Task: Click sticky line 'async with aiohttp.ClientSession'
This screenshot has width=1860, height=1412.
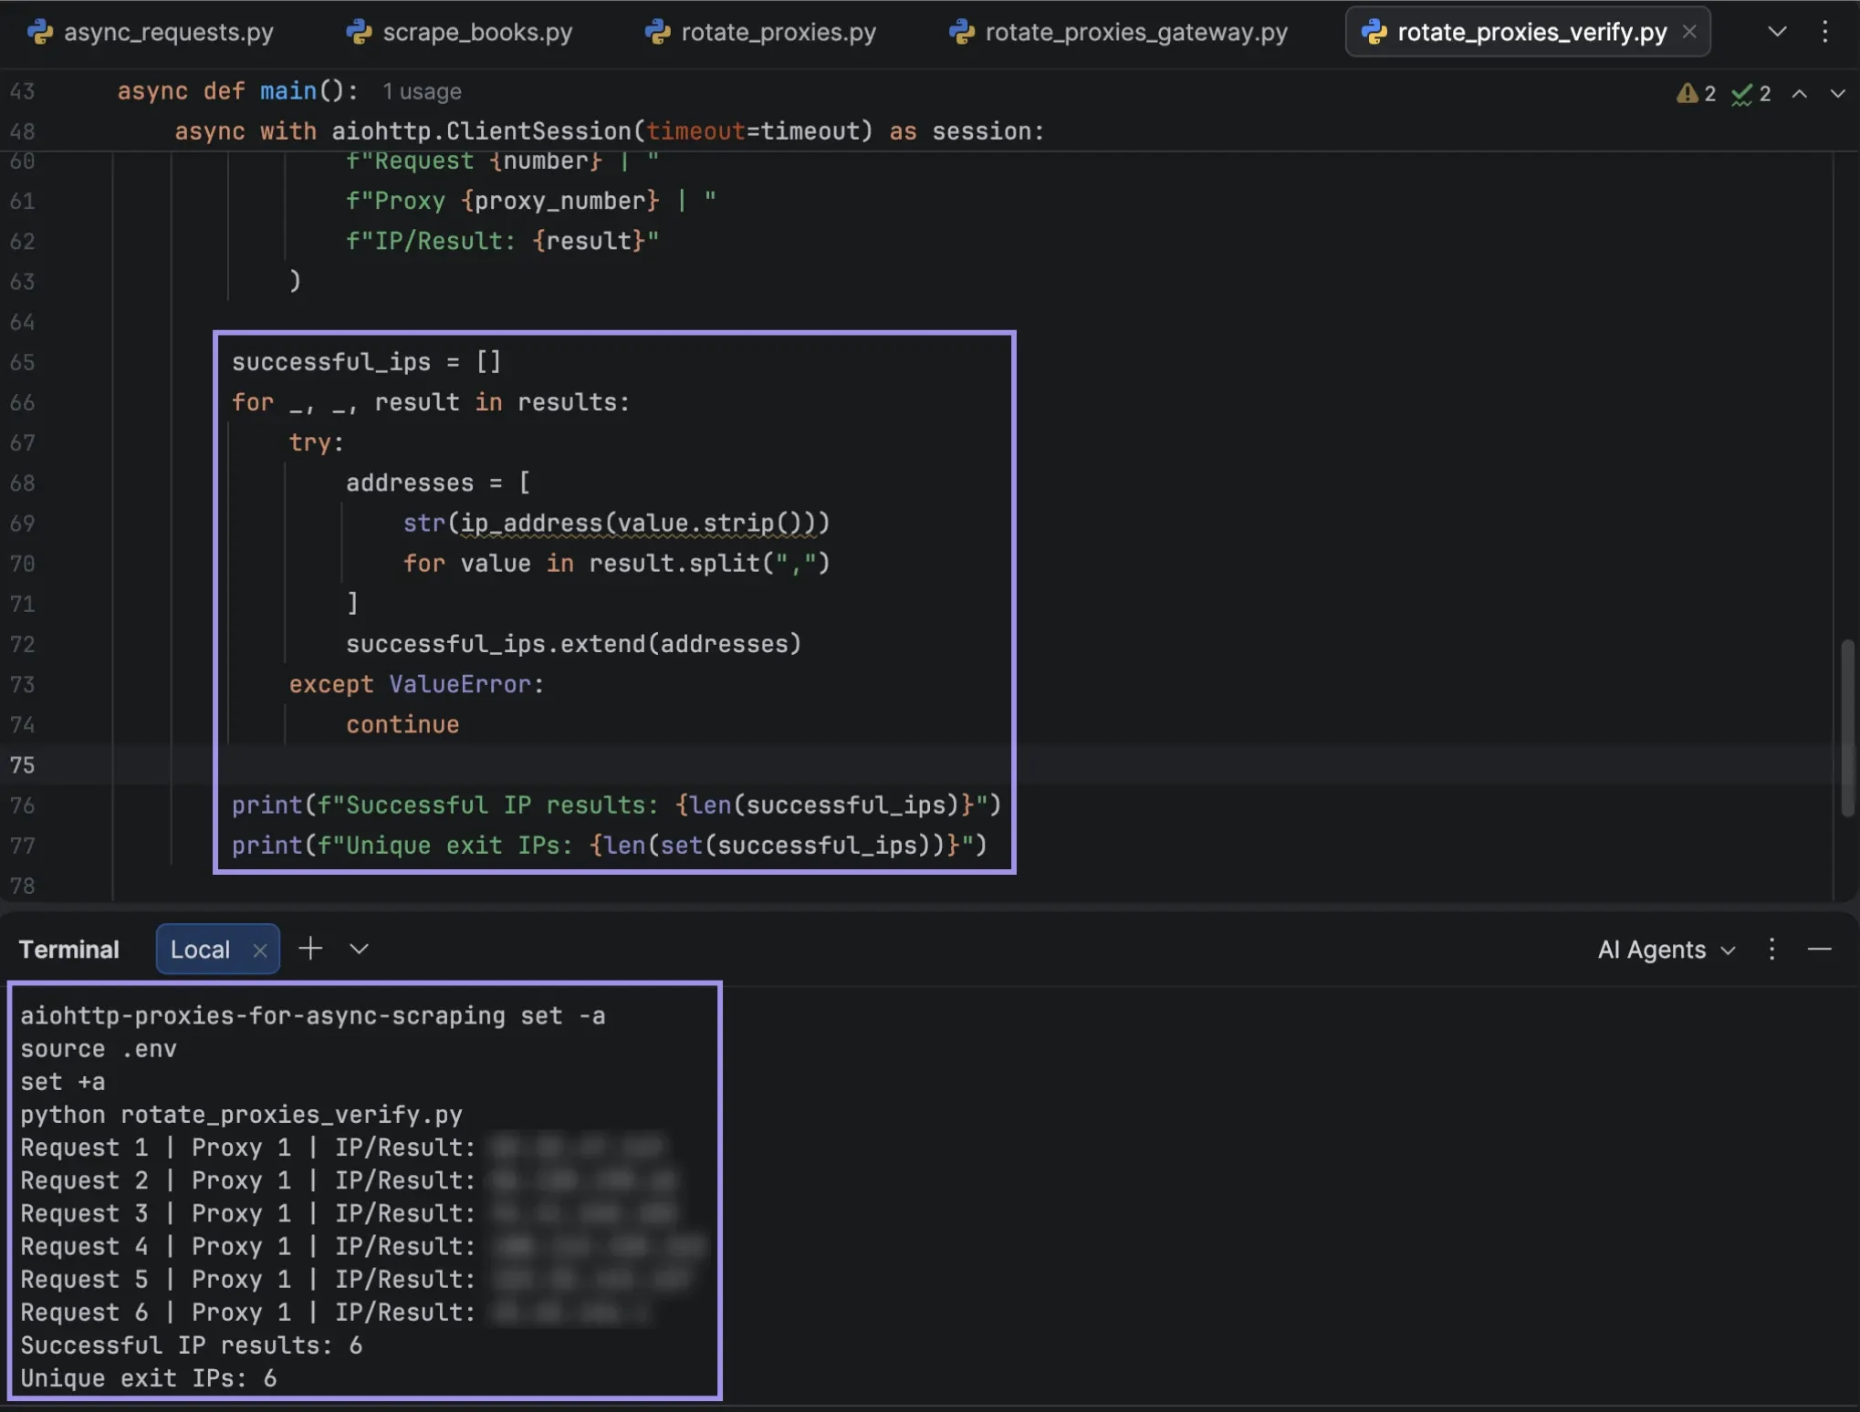Action: pos(609,130)
